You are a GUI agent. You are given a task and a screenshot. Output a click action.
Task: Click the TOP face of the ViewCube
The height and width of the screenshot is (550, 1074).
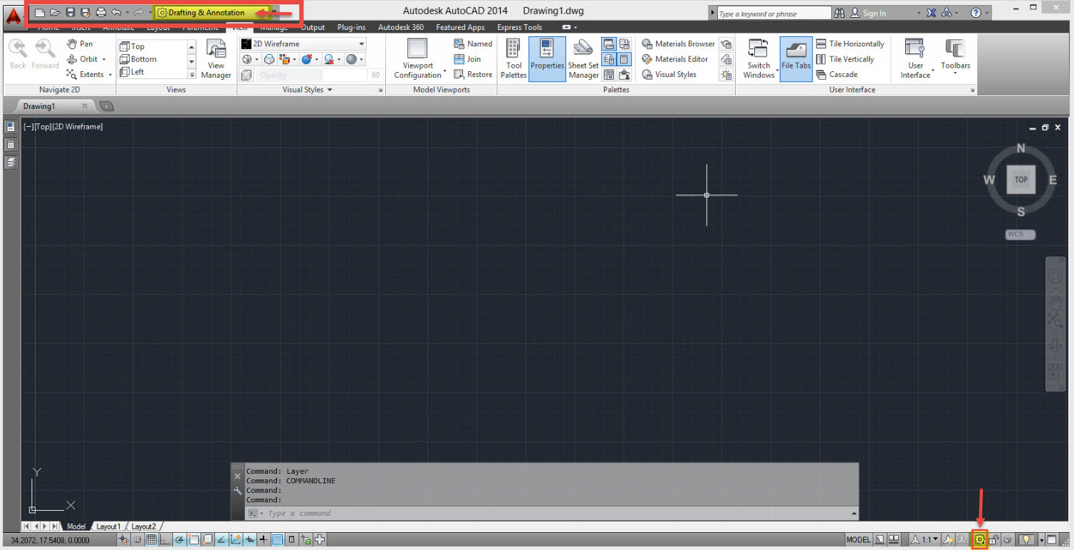(1021, 180)
